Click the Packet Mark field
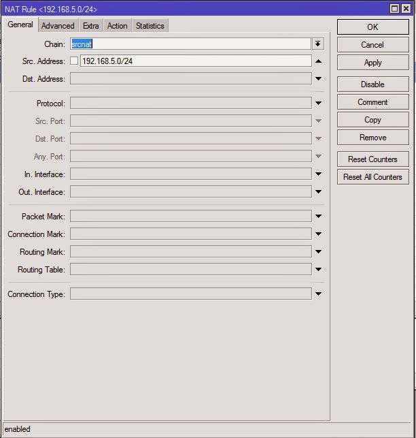 [191, 216]
